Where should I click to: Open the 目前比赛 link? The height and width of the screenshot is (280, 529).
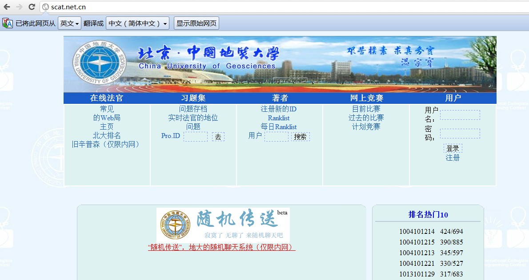tap(366, 109)
